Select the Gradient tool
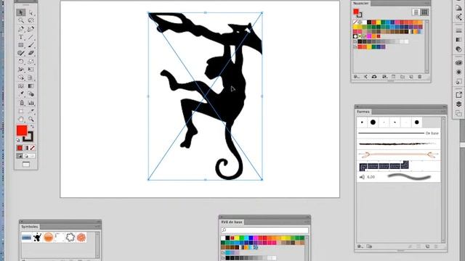465x261 pixels. [x=31, y=86]
